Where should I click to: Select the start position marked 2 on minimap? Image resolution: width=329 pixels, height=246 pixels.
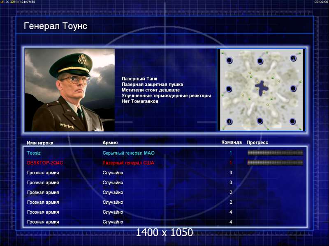pos(293,58)
